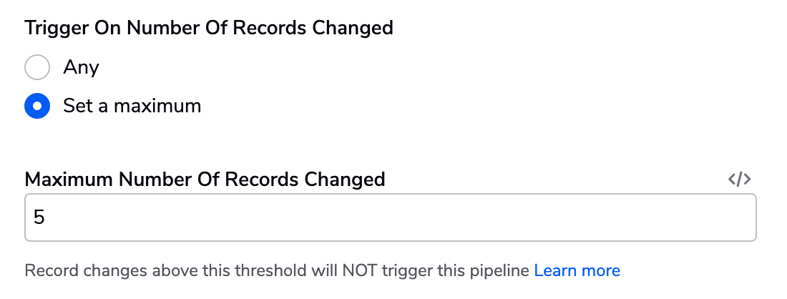Toggle the </> icon above the input
Screen dimensions: 787x299
click(x=739, y=179)
